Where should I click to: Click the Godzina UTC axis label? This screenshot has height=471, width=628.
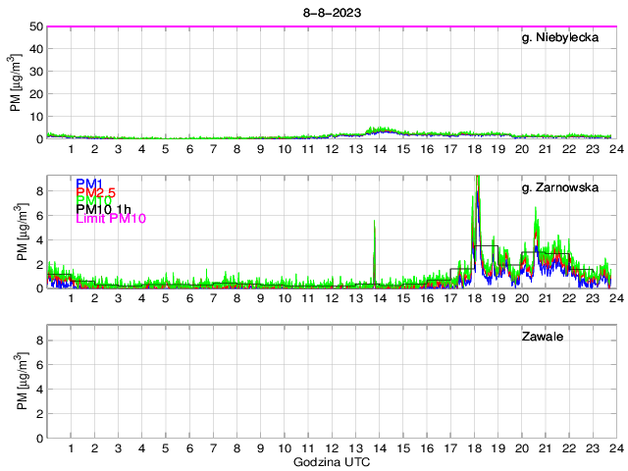click(330, 461)
